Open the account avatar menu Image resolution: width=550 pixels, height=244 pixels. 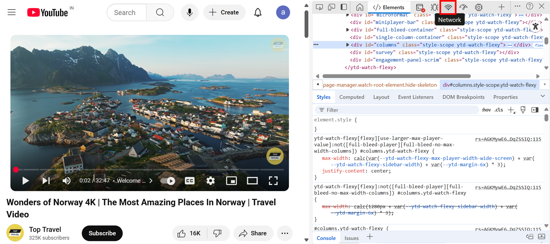coord(283,12)
